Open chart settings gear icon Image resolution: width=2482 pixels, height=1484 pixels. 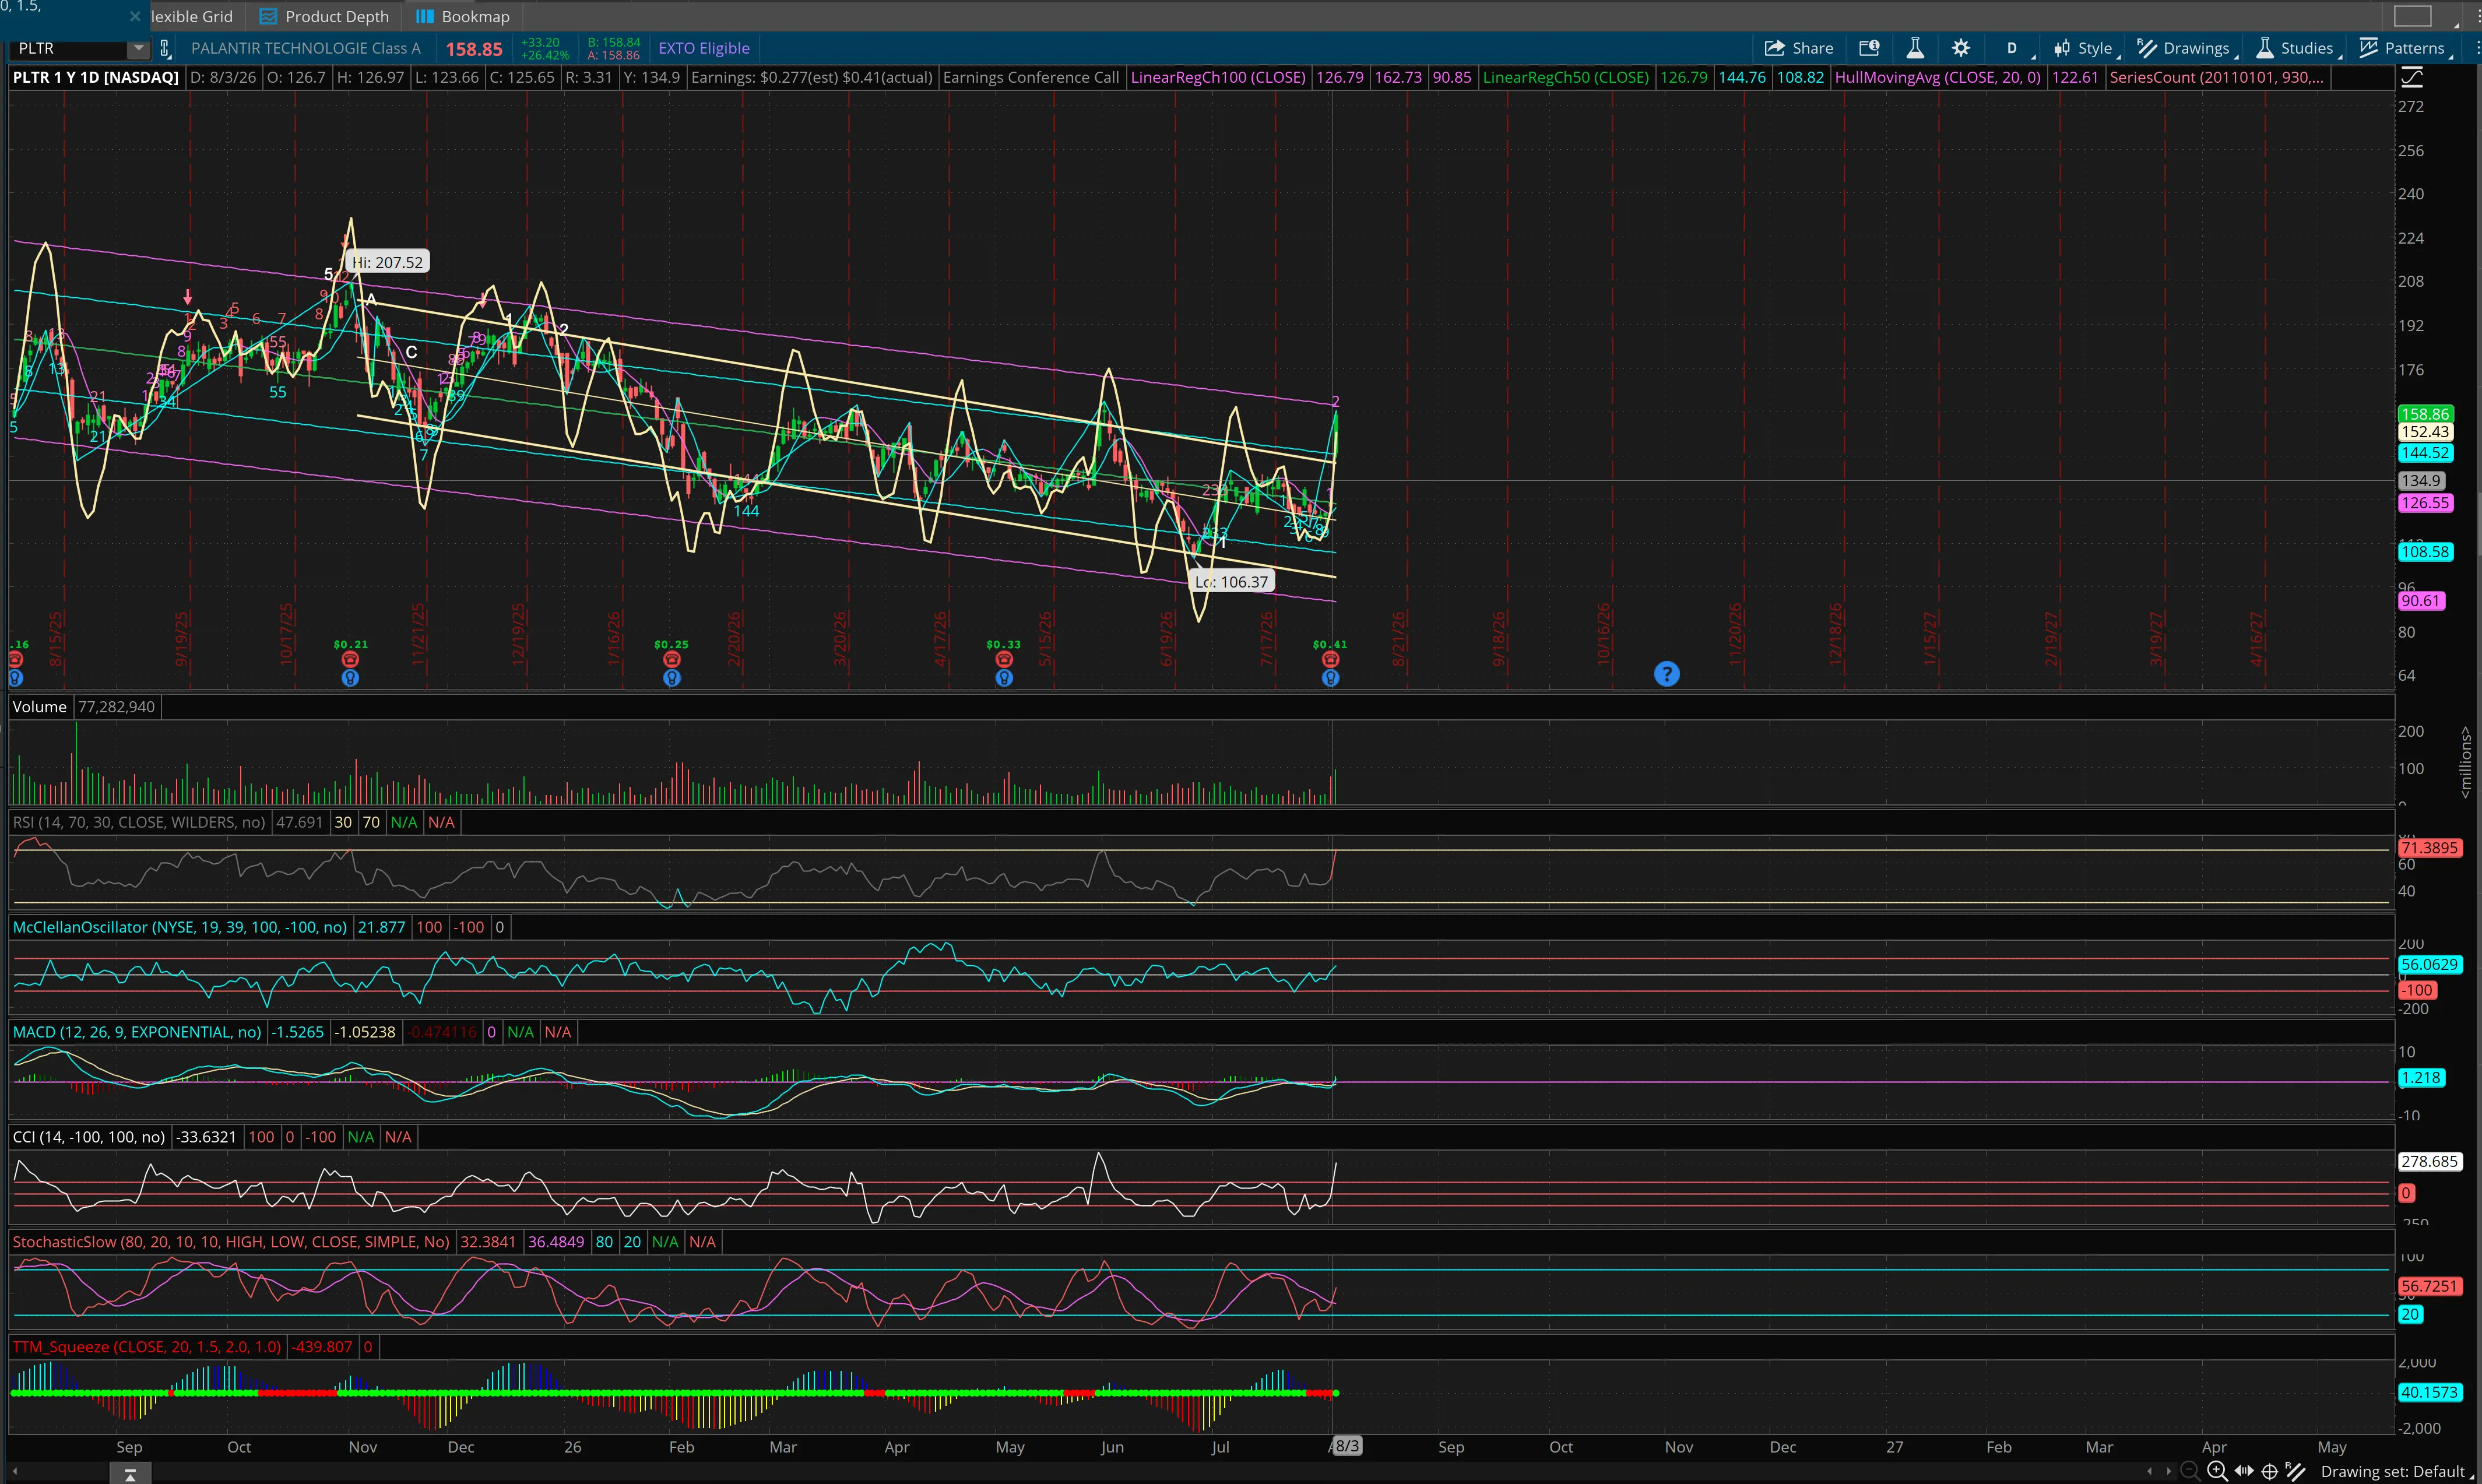[x=1961, y=48]
